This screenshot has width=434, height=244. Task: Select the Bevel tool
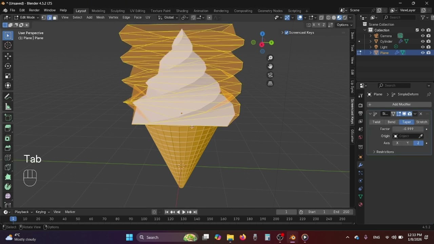(x=8, y=148)
